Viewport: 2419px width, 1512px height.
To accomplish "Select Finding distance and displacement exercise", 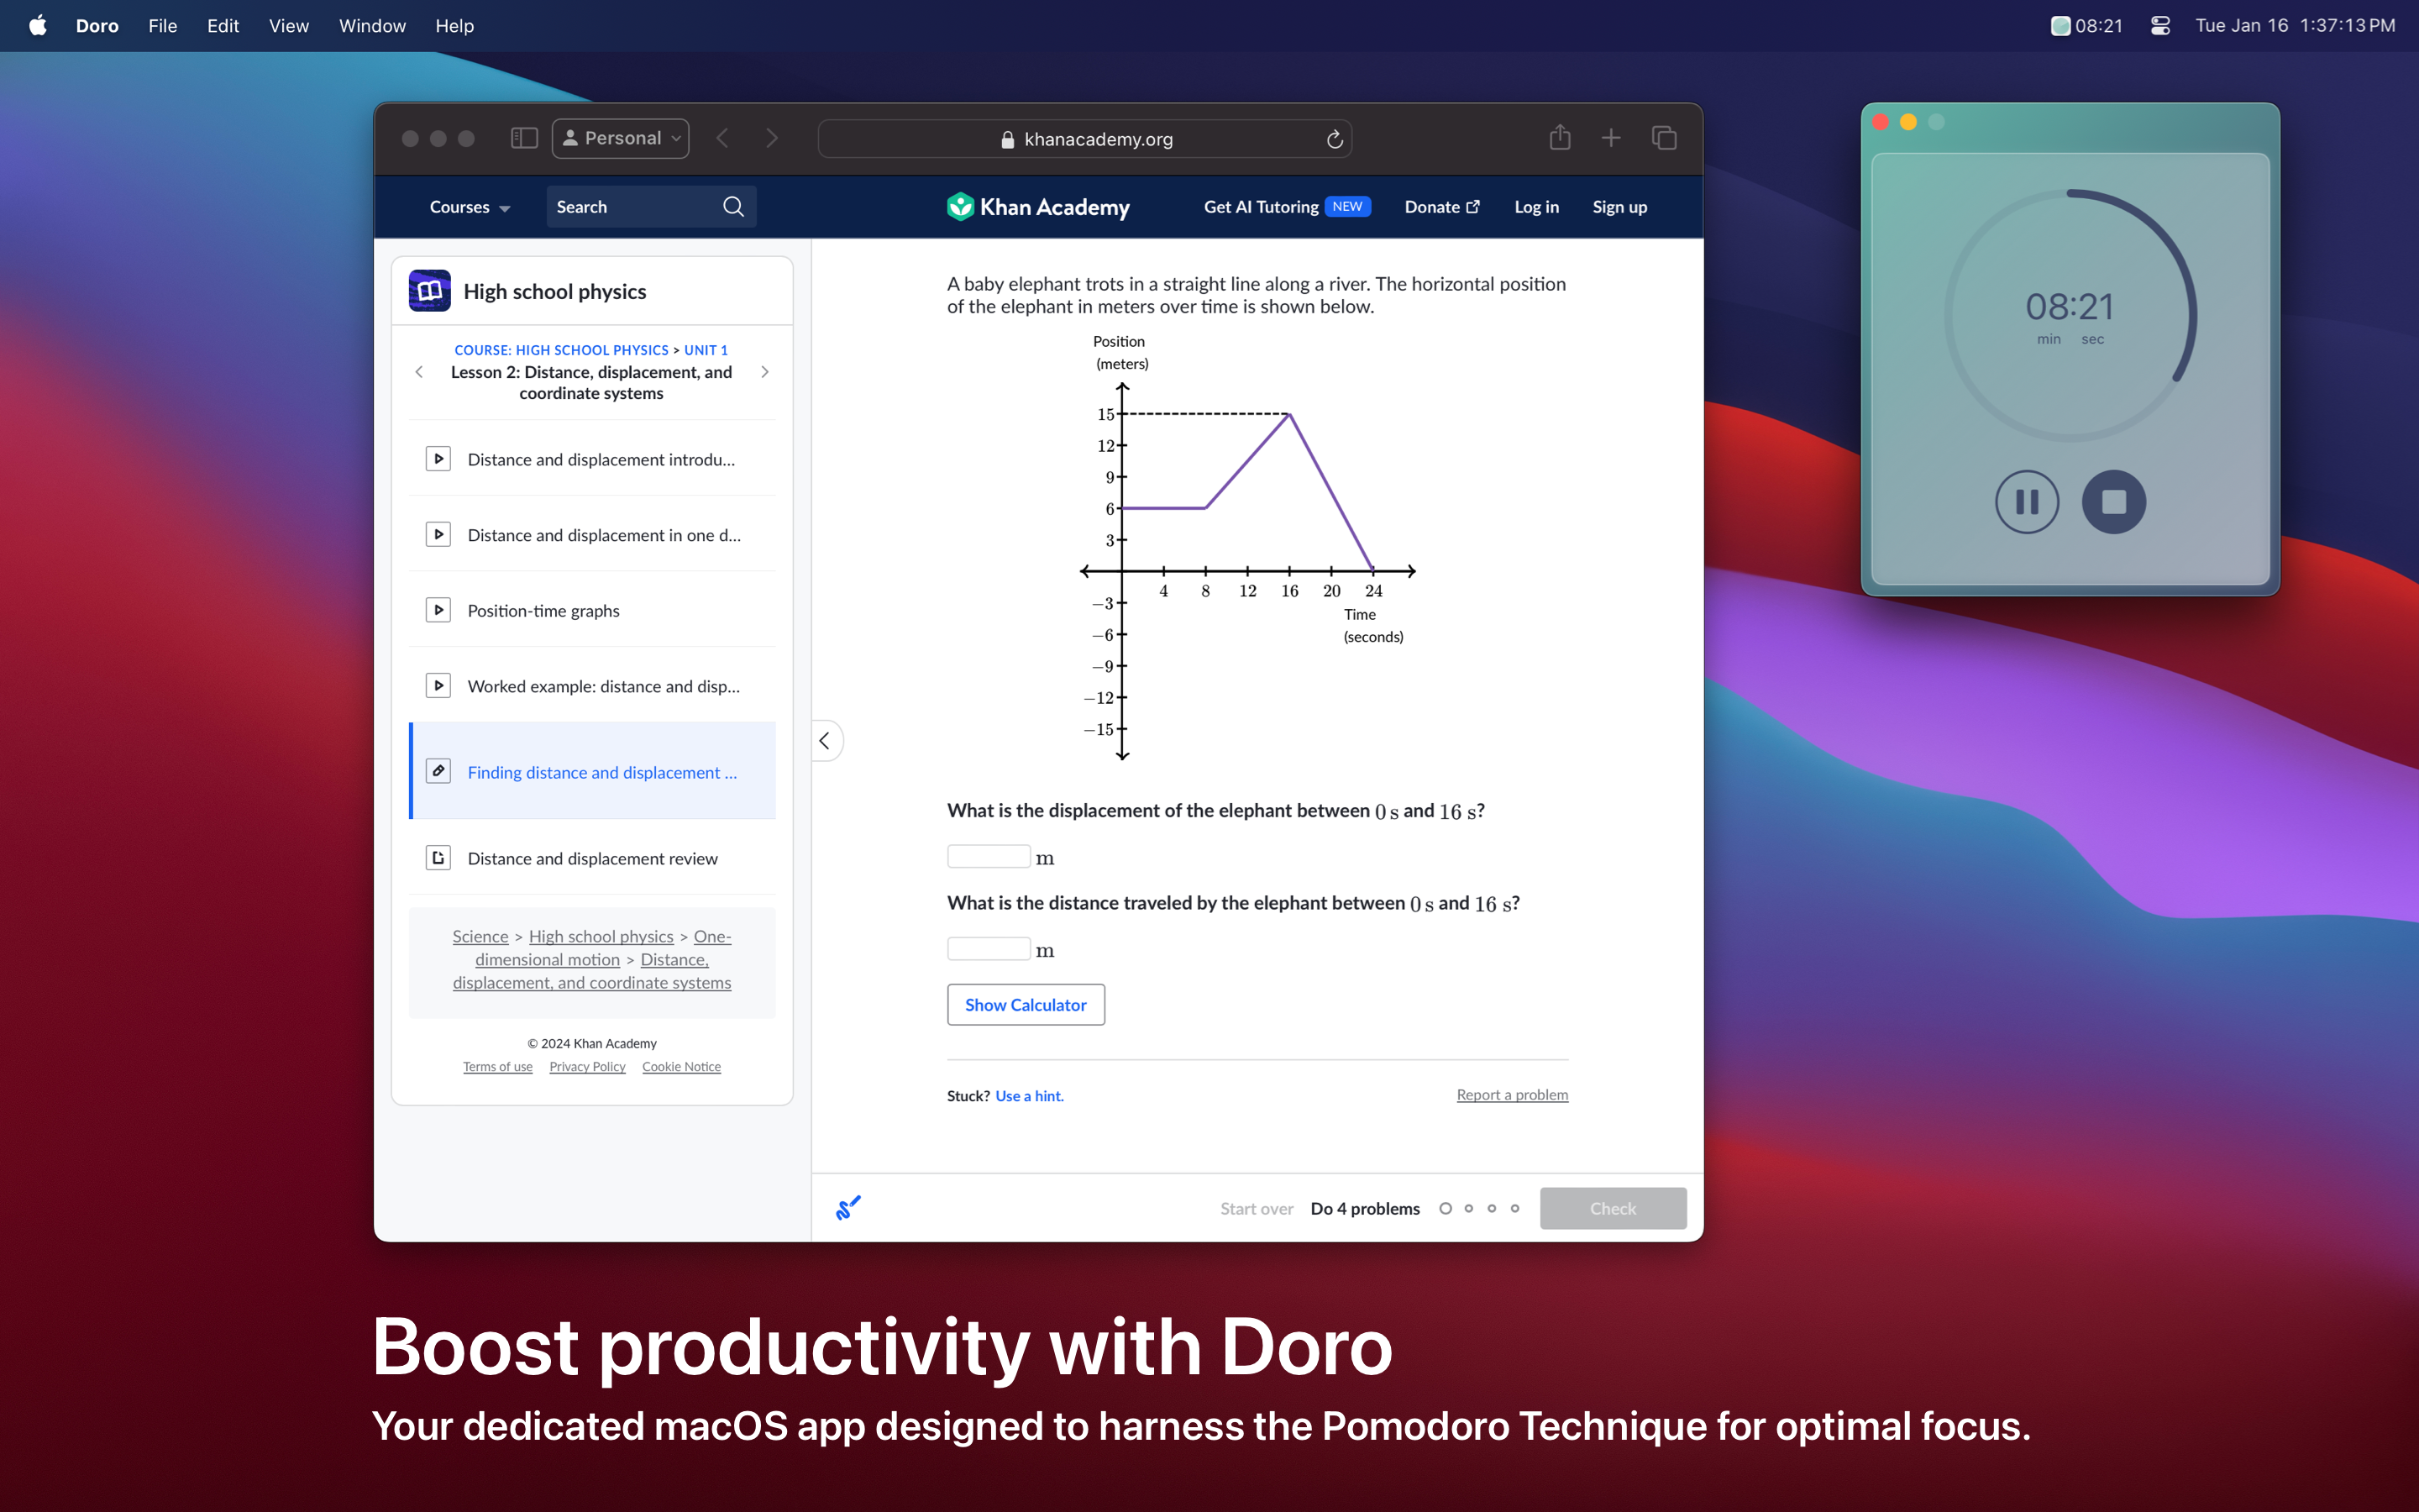I will coord(592,771).
